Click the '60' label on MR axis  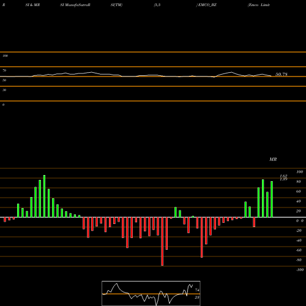(299, 192)
